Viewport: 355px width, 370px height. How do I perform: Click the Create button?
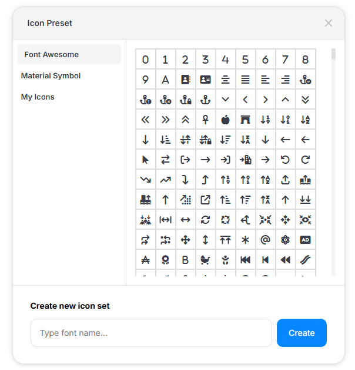(x=302, y=333)
